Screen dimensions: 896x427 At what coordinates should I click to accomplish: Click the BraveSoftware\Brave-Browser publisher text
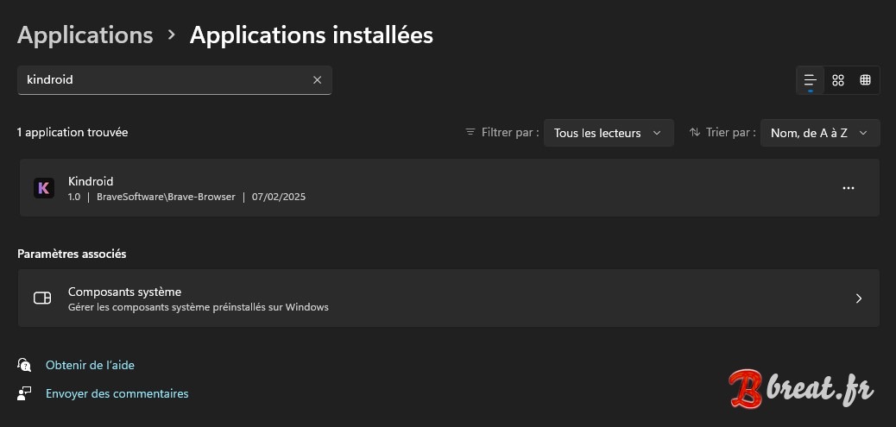[166, 197]
